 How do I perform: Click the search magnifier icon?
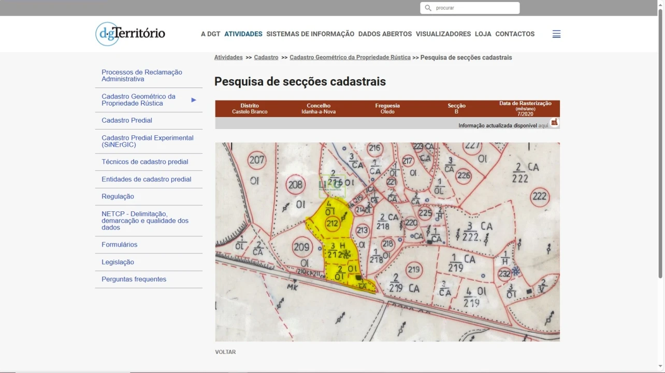(428, 8)
